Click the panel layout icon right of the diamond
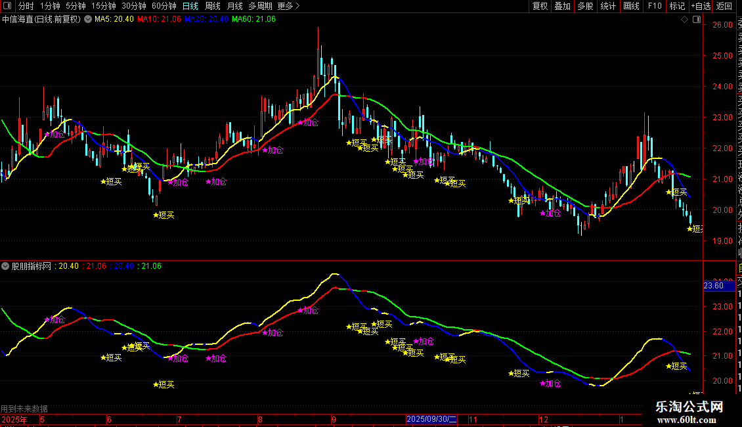Viewport: 742px width, 427px height. click(695, 20)
